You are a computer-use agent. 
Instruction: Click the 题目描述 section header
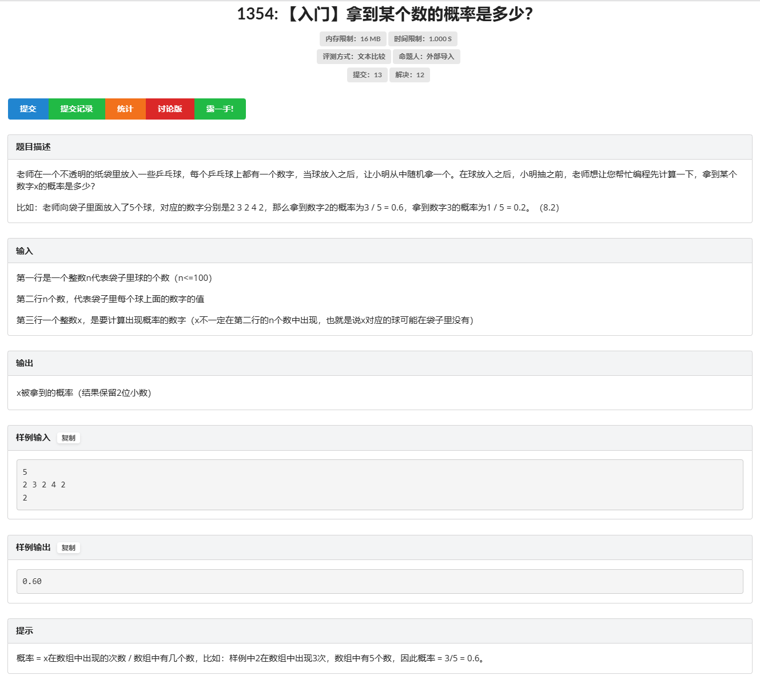[33, 146]
